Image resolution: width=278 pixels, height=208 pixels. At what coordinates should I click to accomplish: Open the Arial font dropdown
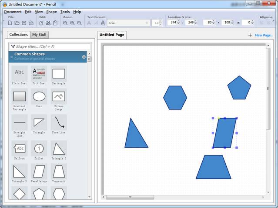[x=128, y=23]
